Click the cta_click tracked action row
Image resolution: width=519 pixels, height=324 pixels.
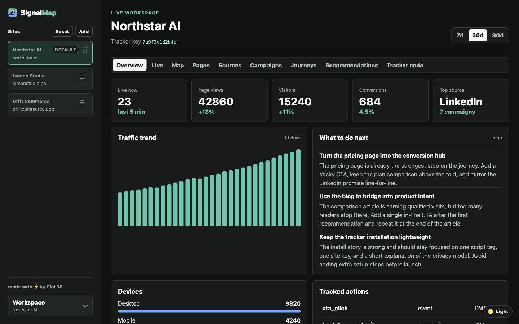pyautogui.click(x=411, y=308)
